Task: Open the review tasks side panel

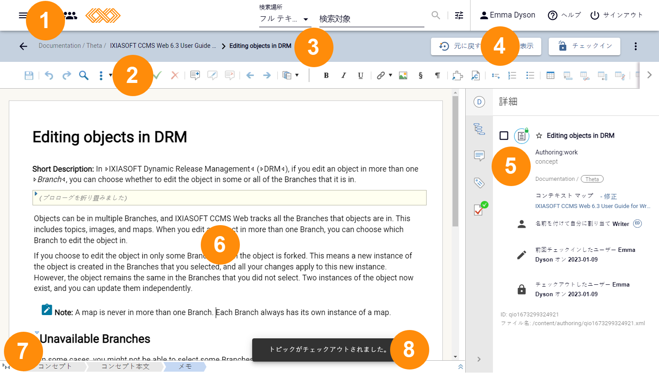Action: coord(480,209)
